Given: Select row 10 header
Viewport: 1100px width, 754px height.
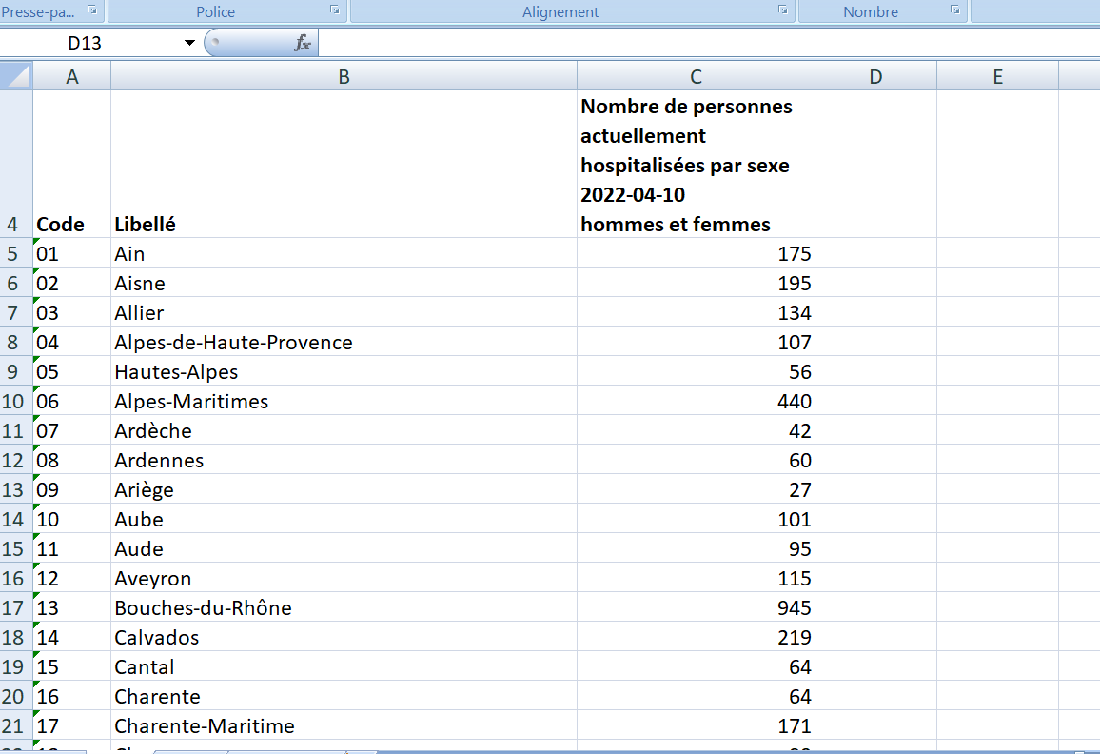Looking at the screenshot, I should pos(16,401).
